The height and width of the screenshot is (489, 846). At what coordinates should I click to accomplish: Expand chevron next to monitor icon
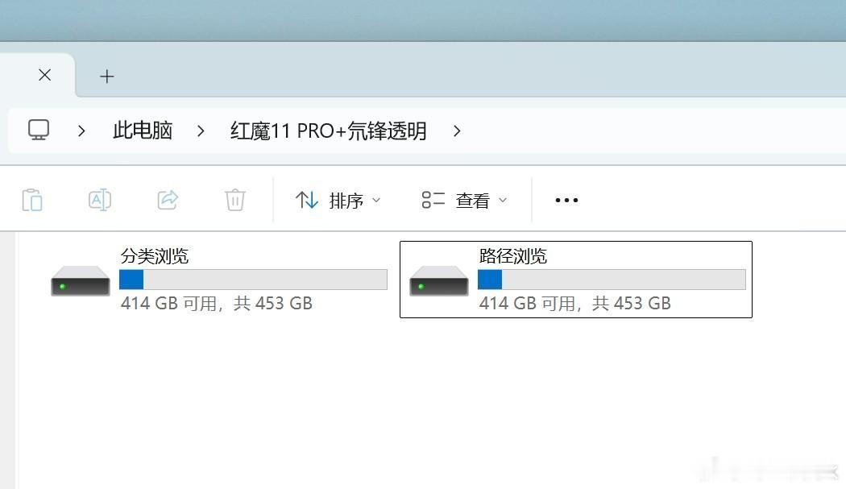click(81, 131)
